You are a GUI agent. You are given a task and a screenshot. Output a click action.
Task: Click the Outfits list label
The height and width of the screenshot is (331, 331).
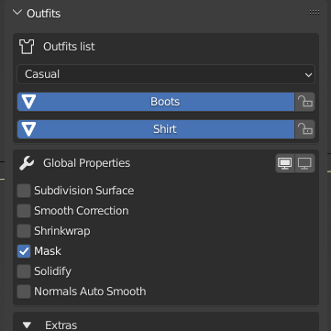pyautogui.click(x=69, y=47)
